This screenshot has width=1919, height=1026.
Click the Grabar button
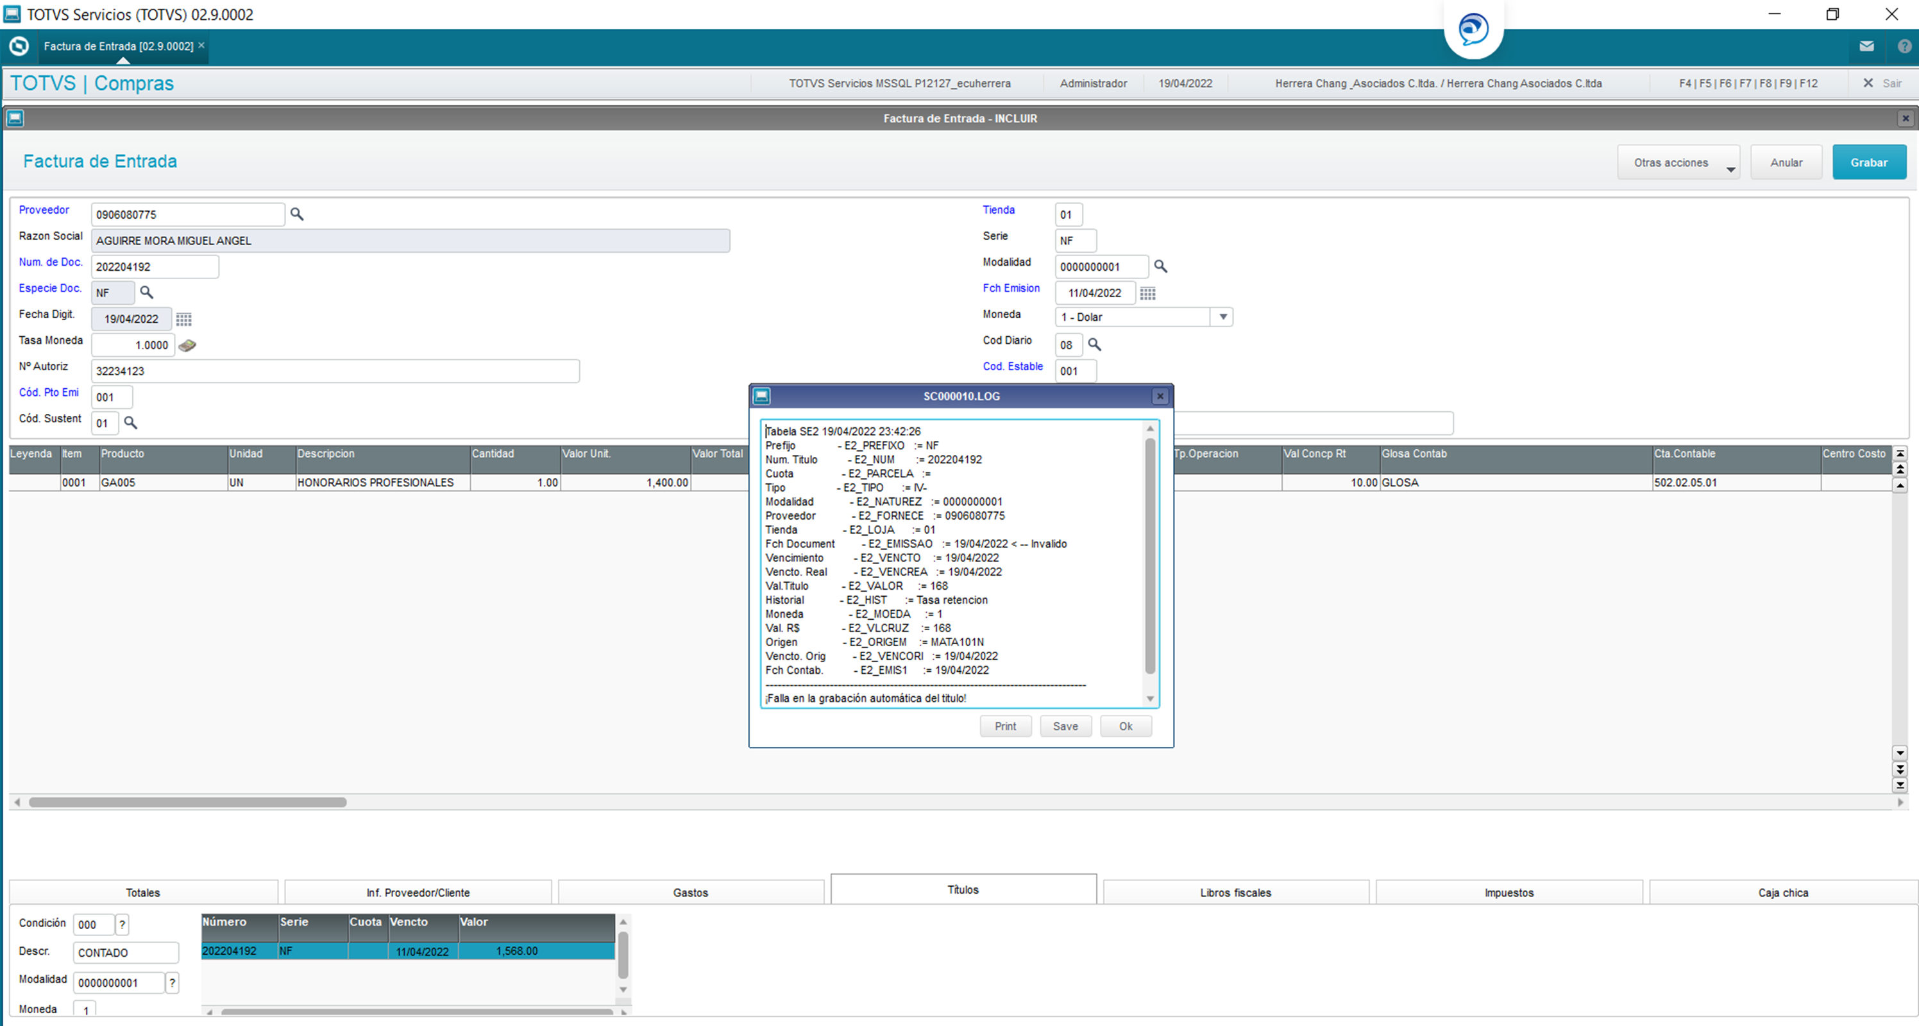pos(1868,162)
